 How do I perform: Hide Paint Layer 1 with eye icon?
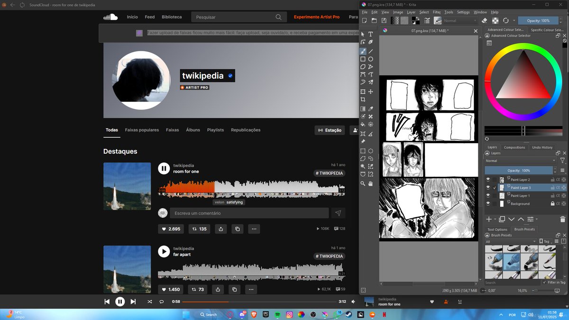(488, 195)
